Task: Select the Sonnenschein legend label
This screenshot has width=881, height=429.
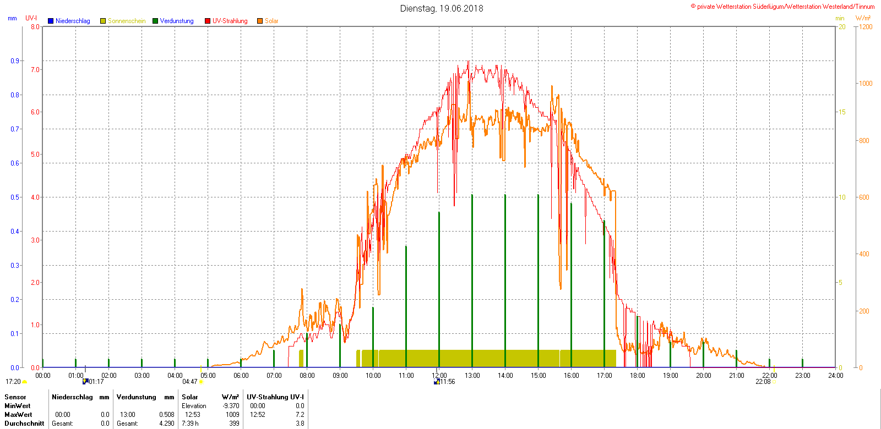Action: tap(127, 21)
